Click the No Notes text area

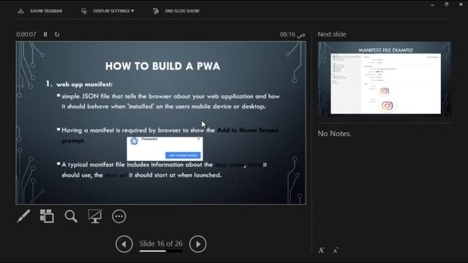[334, 134]
